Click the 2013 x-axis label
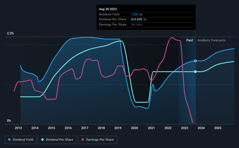Screen dimensions: 239x148 coord(18,128)
